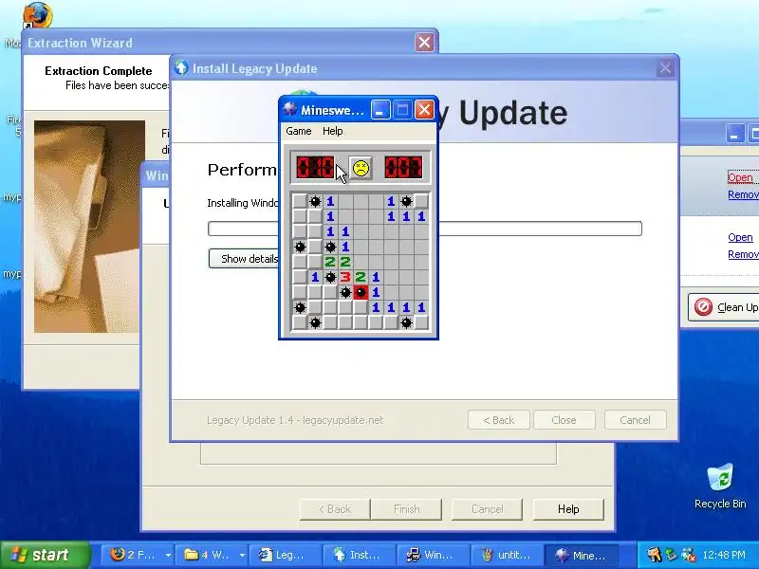Click the blue 1 left of the mine beside red 3
The height and width of the screenshot is (569, 759).
[x=315, y=277]
